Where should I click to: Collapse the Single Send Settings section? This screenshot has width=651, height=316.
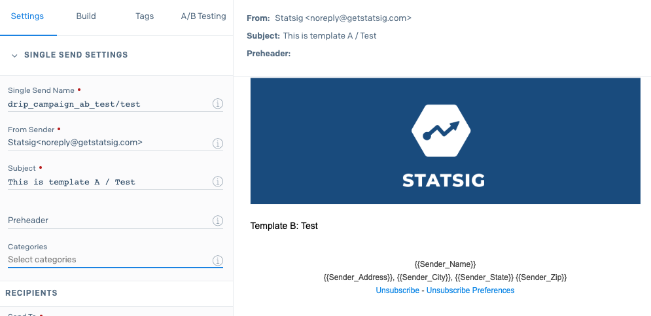pyautogui.click(x=14, y=55)
